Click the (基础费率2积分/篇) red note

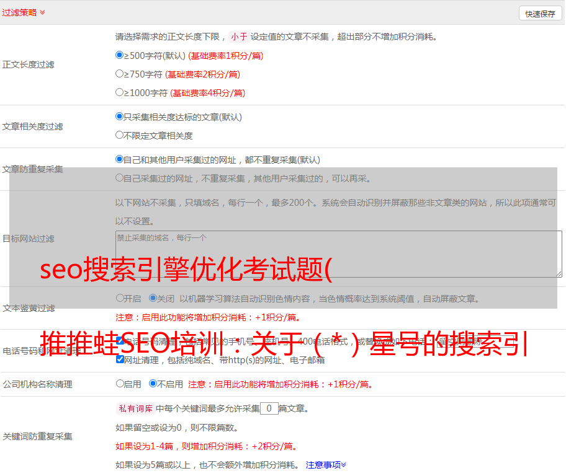click(202, 74)
